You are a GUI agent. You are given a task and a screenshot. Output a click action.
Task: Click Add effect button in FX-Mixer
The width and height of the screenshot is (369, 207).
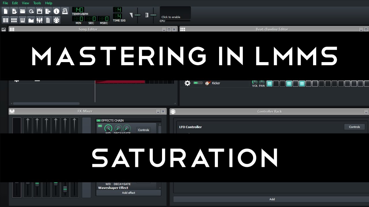coord(129,193)
